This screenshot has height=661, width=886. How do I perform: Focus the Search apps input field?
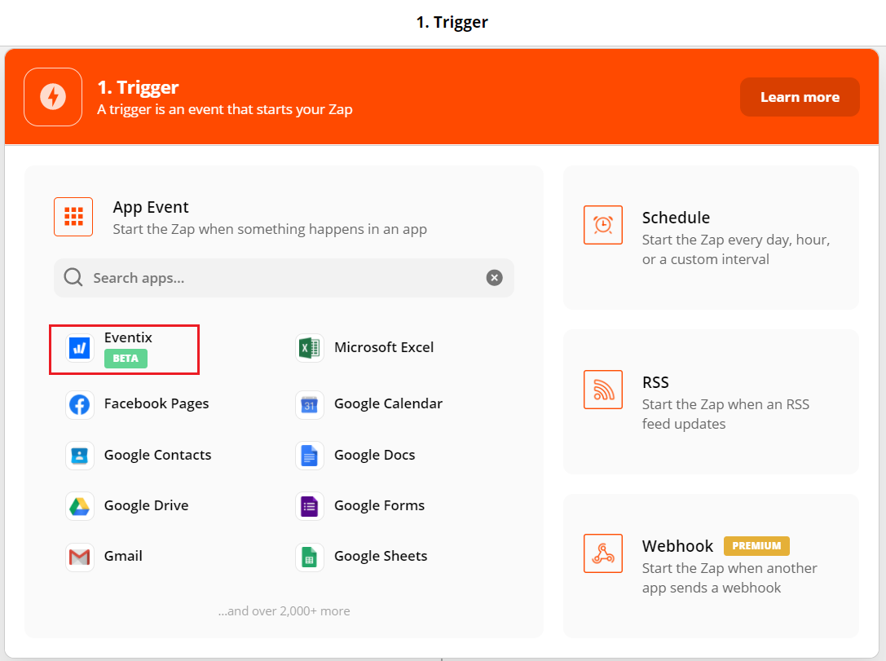tap(284, 277)
